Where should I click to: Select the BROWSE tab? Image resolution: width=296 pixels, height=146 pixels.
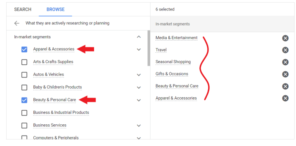tap(55, 9)
